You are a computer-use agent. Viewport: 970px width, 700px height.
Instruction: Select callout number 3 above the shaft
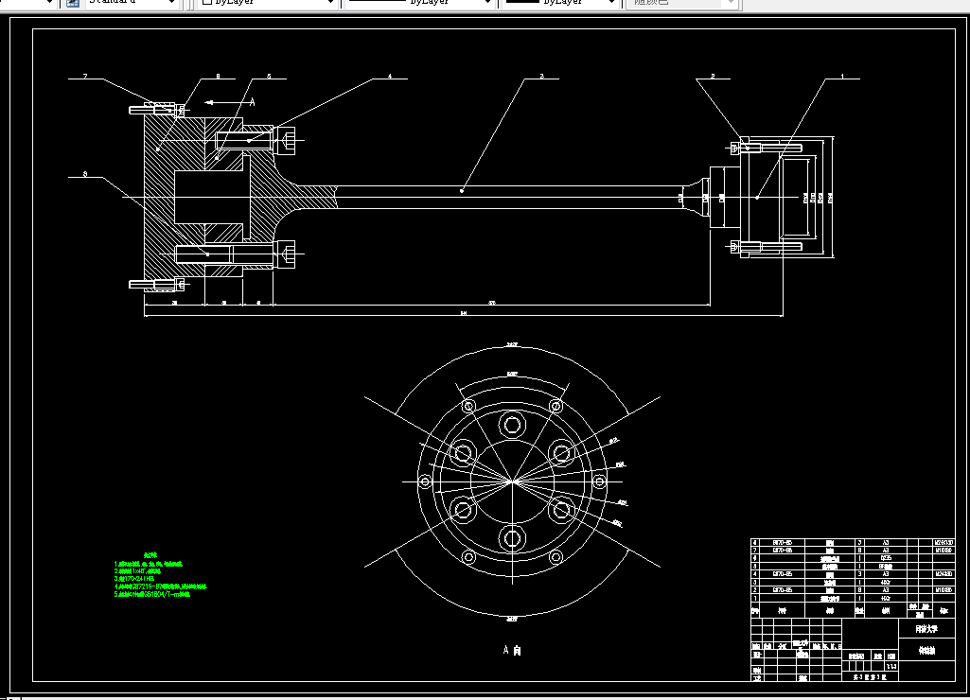click(541, 76)
